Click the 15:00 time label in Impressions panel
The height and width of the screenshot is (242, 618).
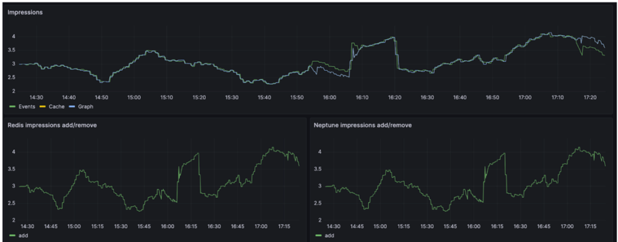133,97
